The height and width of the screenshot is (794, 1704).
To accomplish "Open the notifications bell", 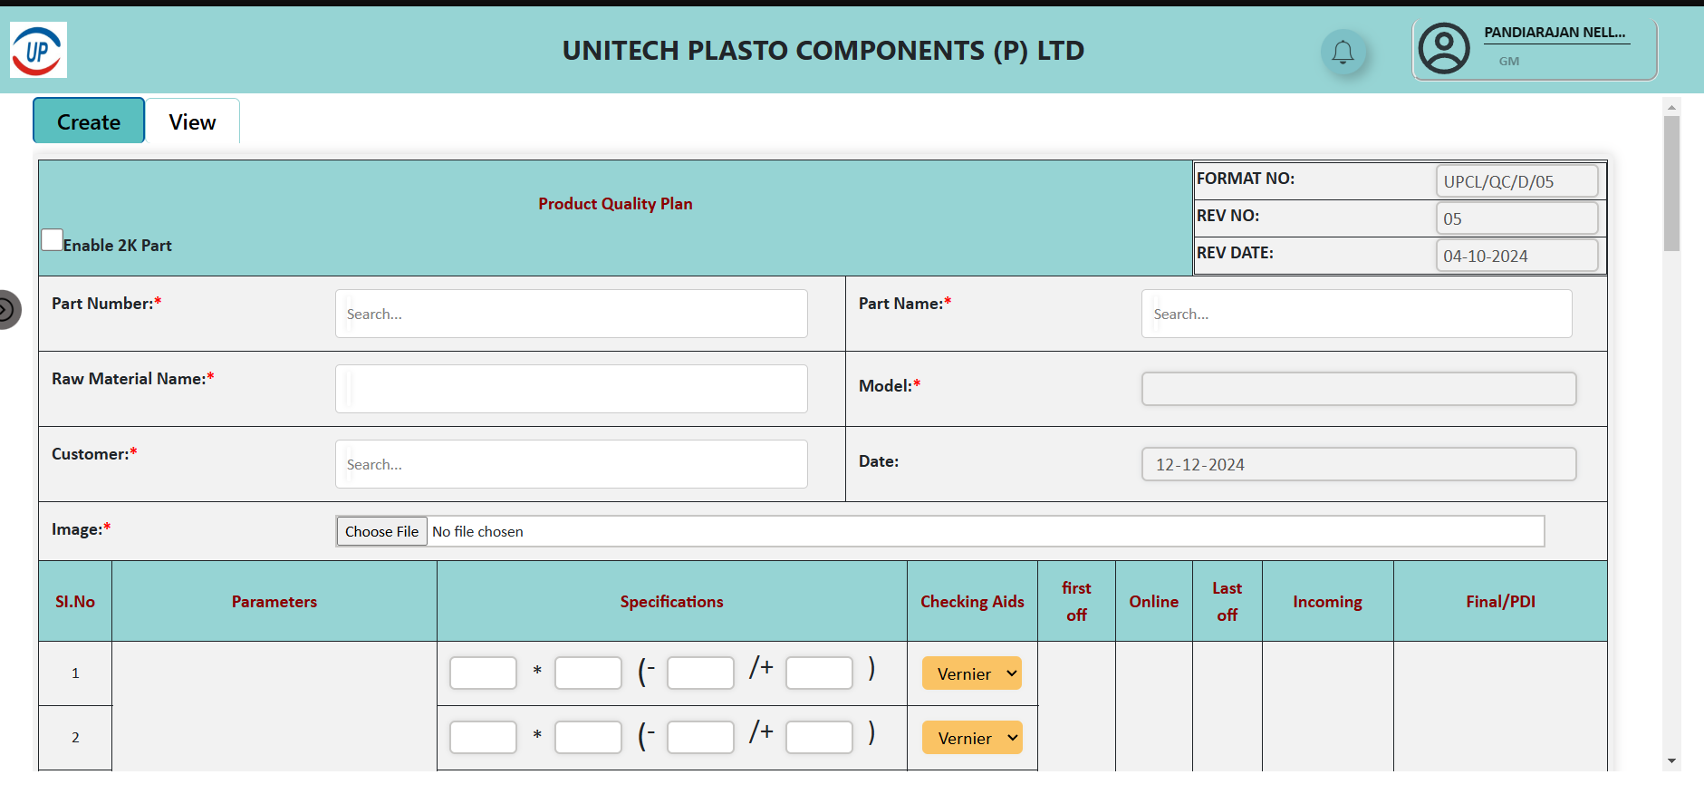I will pos(1343,53).
